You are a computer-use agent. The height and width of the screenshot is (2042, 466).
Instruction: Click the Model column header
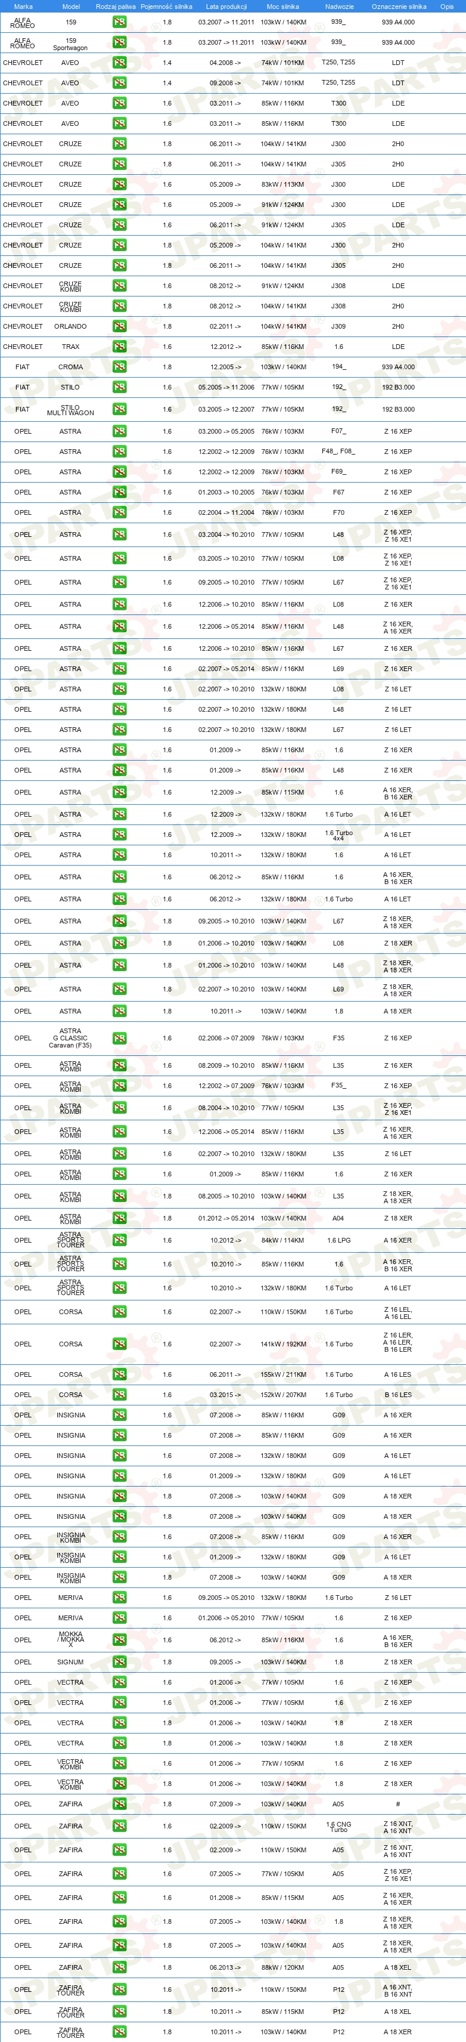[70, 7]
